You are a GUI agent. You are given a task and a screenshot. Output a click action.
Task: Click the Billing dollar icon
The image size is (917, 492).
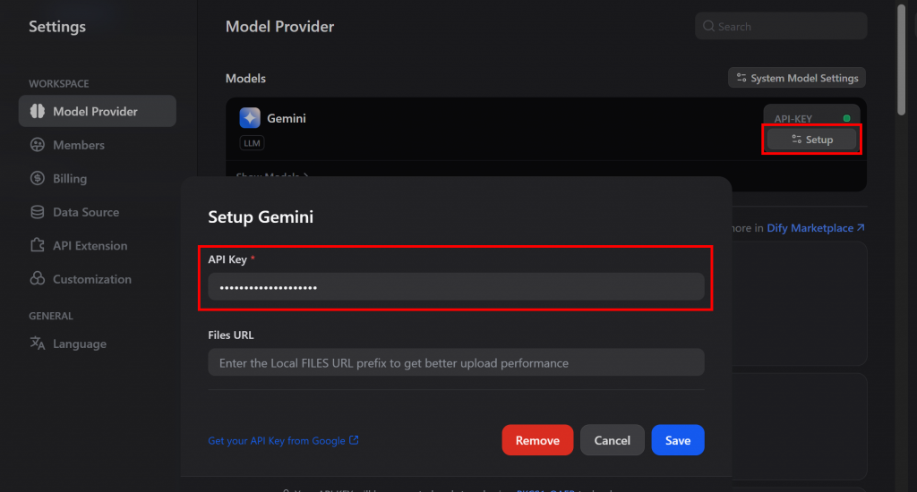pyautogui.click(x=38, y=178)
